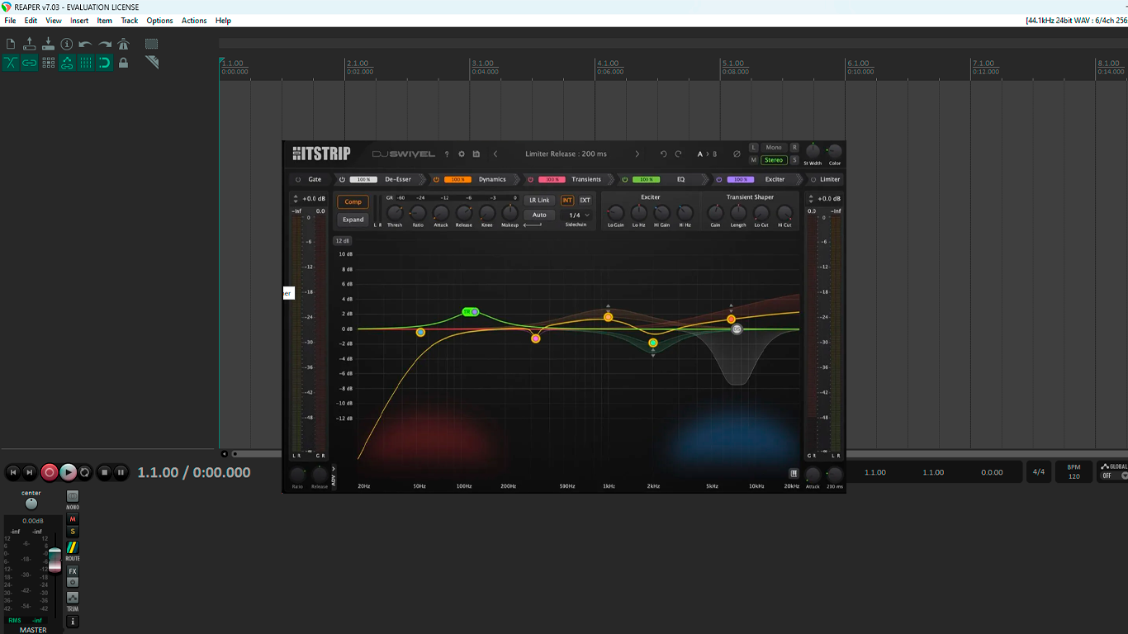The height and width of the screenshot is (634, 1128).
Task: Toggle EQ module power button
Action: point(625,179)
